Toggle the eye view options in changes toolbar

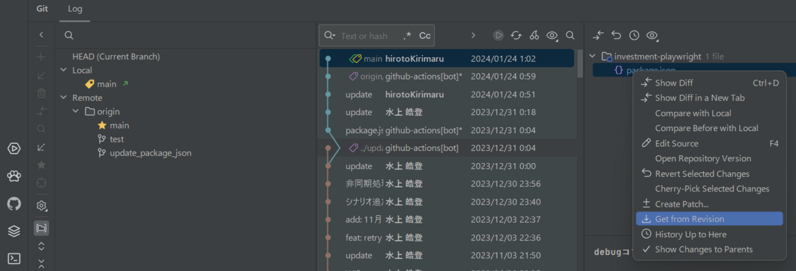click(652, 35)
